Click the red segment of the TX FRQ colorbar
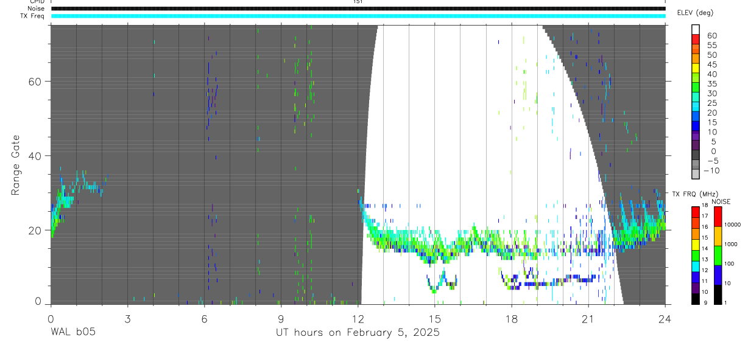 pyautogui.click(x=696, y=212)
